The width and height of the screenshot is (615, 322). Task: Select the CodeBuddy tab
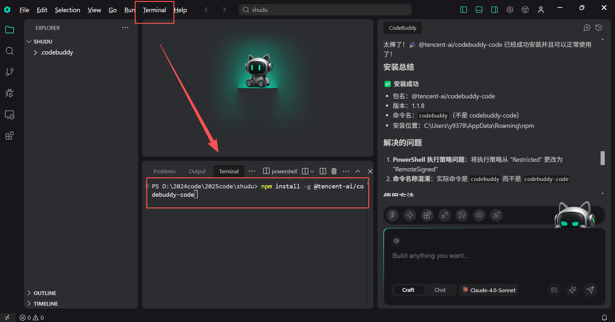pyautogui.click(x=403, y=28)
